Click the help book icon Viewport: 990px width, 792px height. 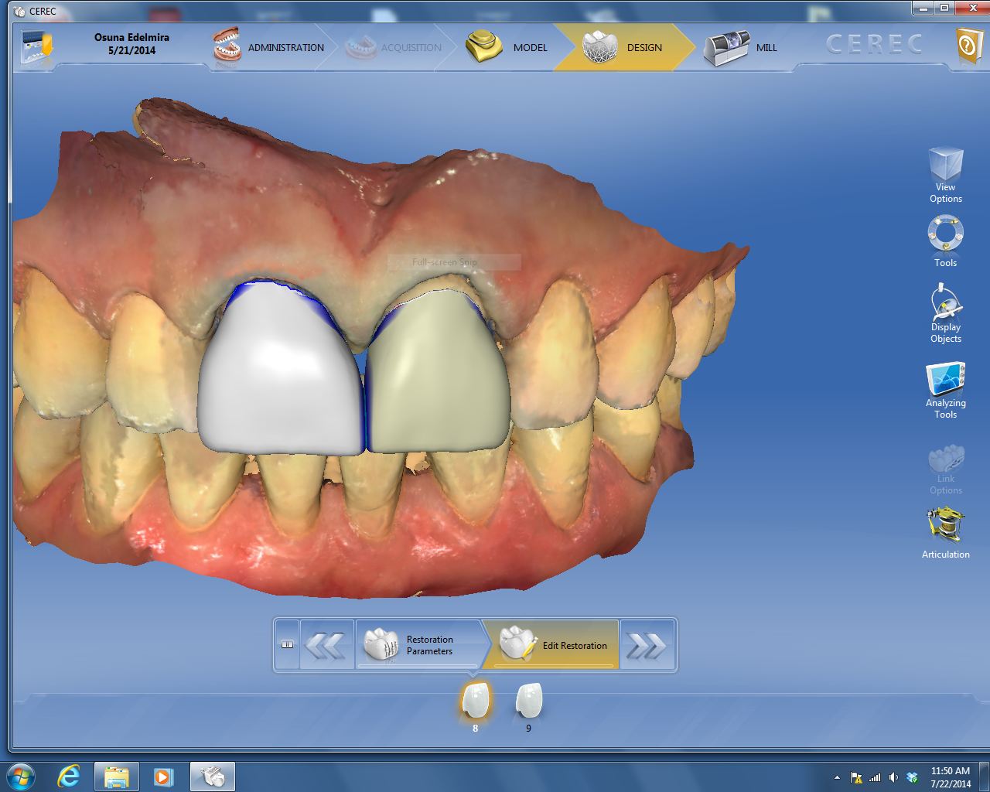click(968, 46)
